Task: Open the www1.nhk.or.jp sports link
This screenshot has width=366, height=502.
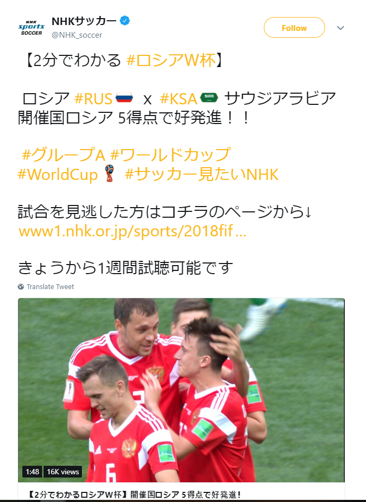Action: (x=132, y=231)
